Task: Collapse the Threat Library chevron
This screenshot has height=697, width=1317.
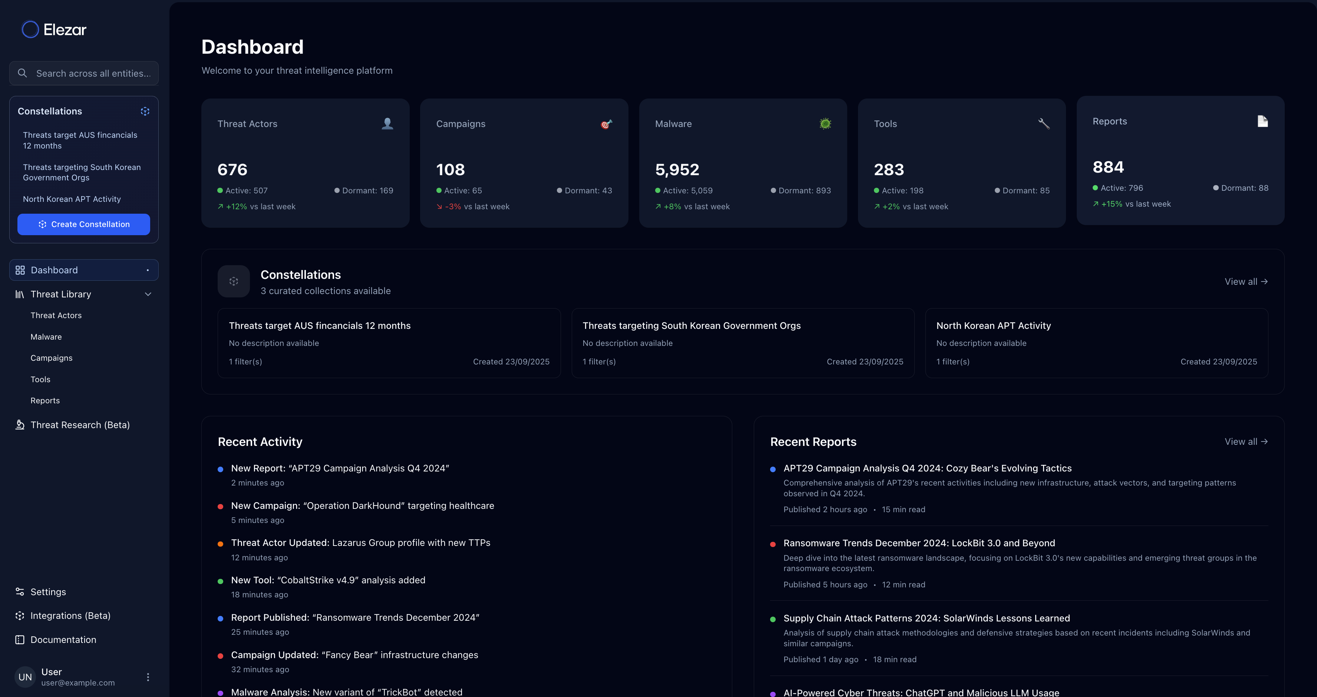Action: pos(148,294)
